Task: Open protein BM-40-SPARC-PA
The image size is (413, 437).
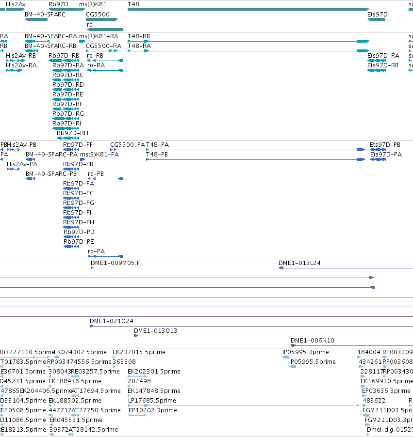Action: 51,155
